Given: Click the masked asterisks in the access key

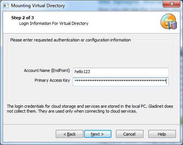Looking at the screenshot, I should click(120, 81).
